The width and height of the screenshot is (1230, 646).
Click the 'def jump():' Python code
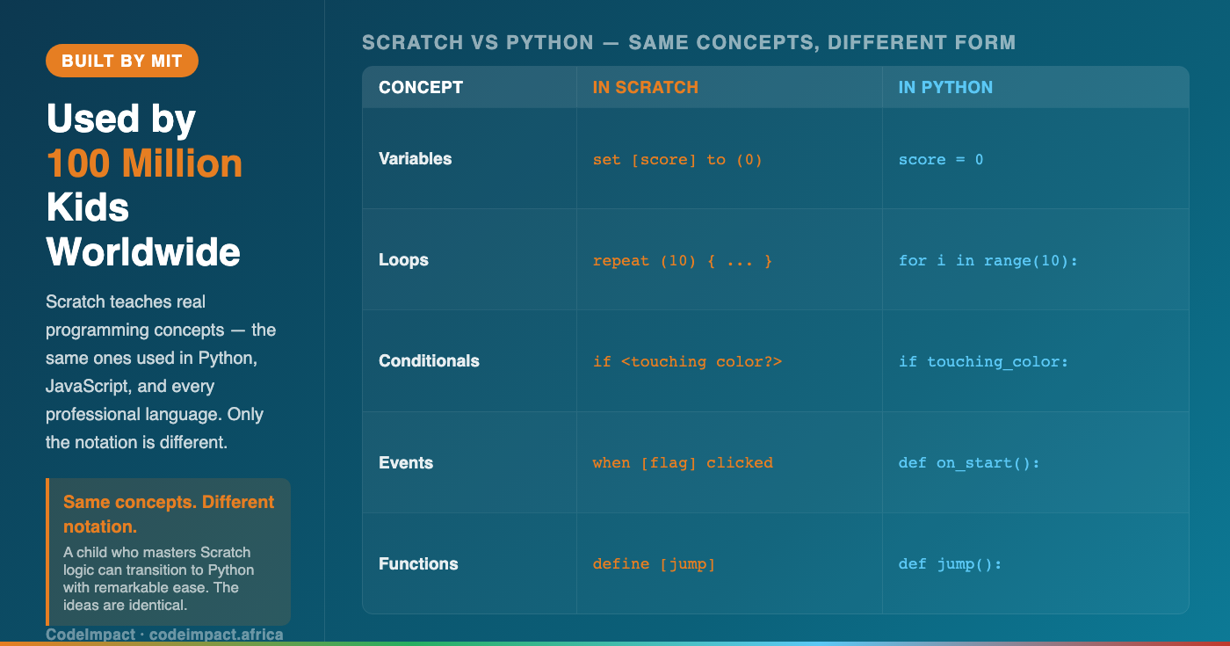(x=950, y=564)
